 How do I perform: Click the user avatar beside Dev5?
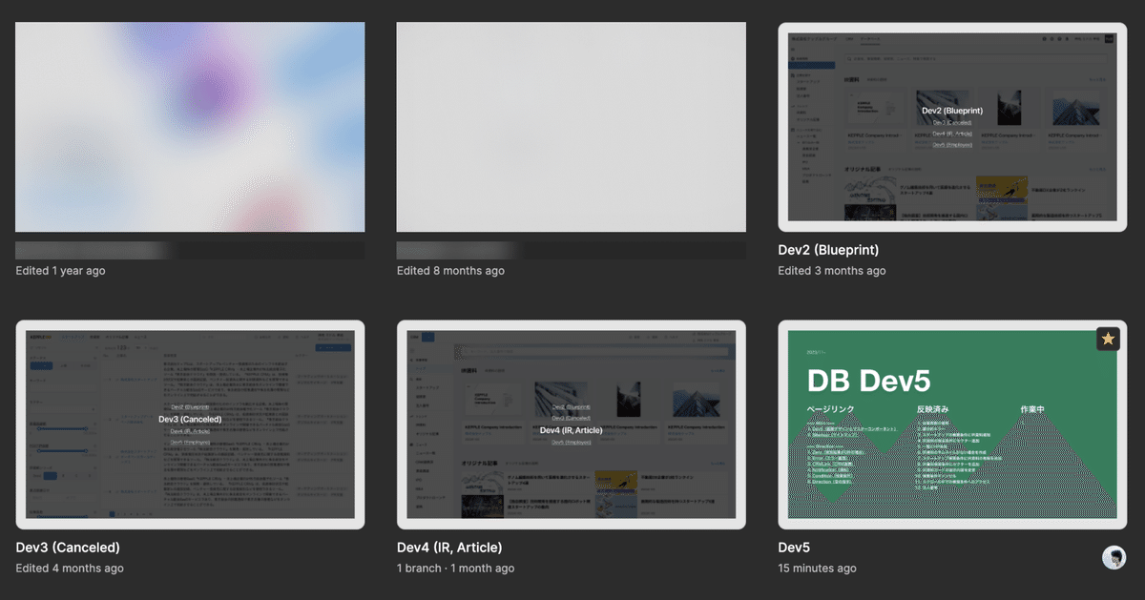1114,558
